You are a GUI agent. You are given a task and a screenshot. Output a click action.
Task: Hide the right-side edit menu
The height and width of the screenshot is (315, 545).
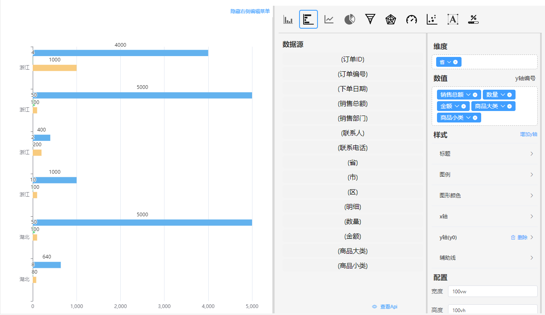coord(250,11)
